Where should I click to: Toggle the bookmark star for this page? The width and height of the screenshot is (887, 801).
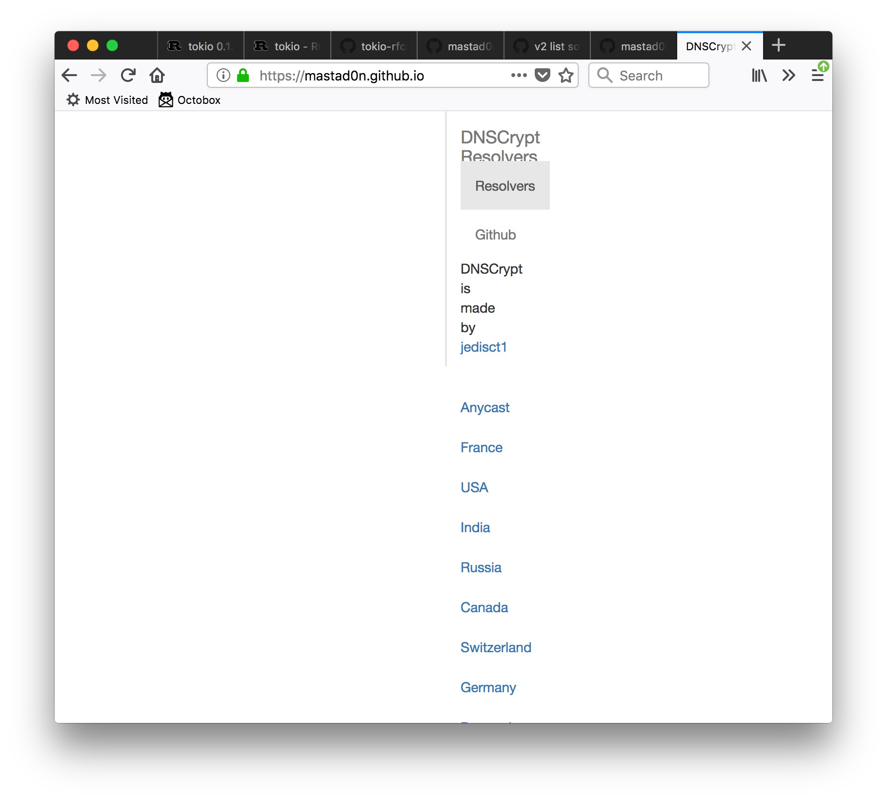coord(565,75)
